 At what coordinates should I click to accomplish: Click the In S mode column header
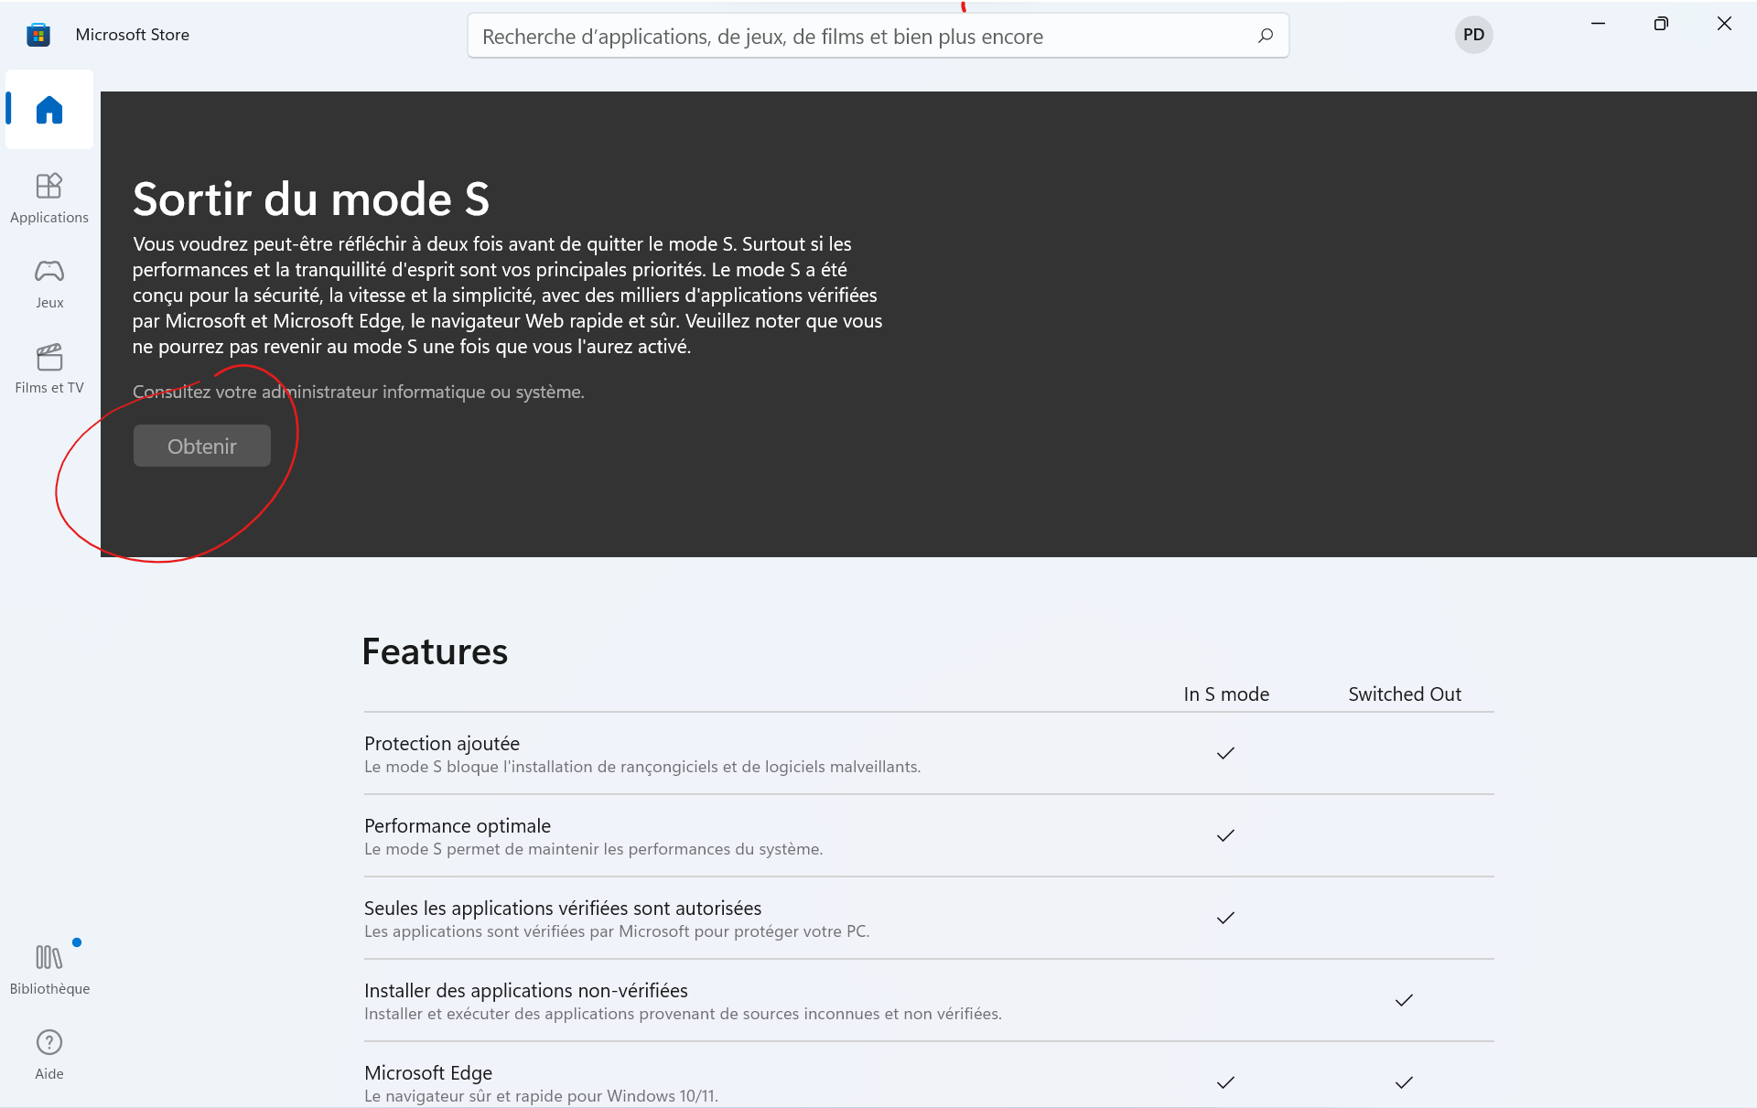tap(1226, 694)
